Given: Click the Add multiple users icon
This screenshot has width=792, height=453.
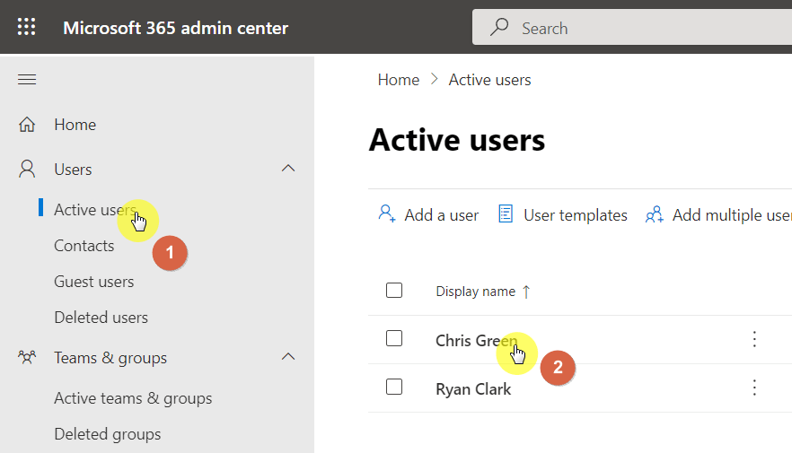Looking at the screenshot, I should (x=654, y=214).
